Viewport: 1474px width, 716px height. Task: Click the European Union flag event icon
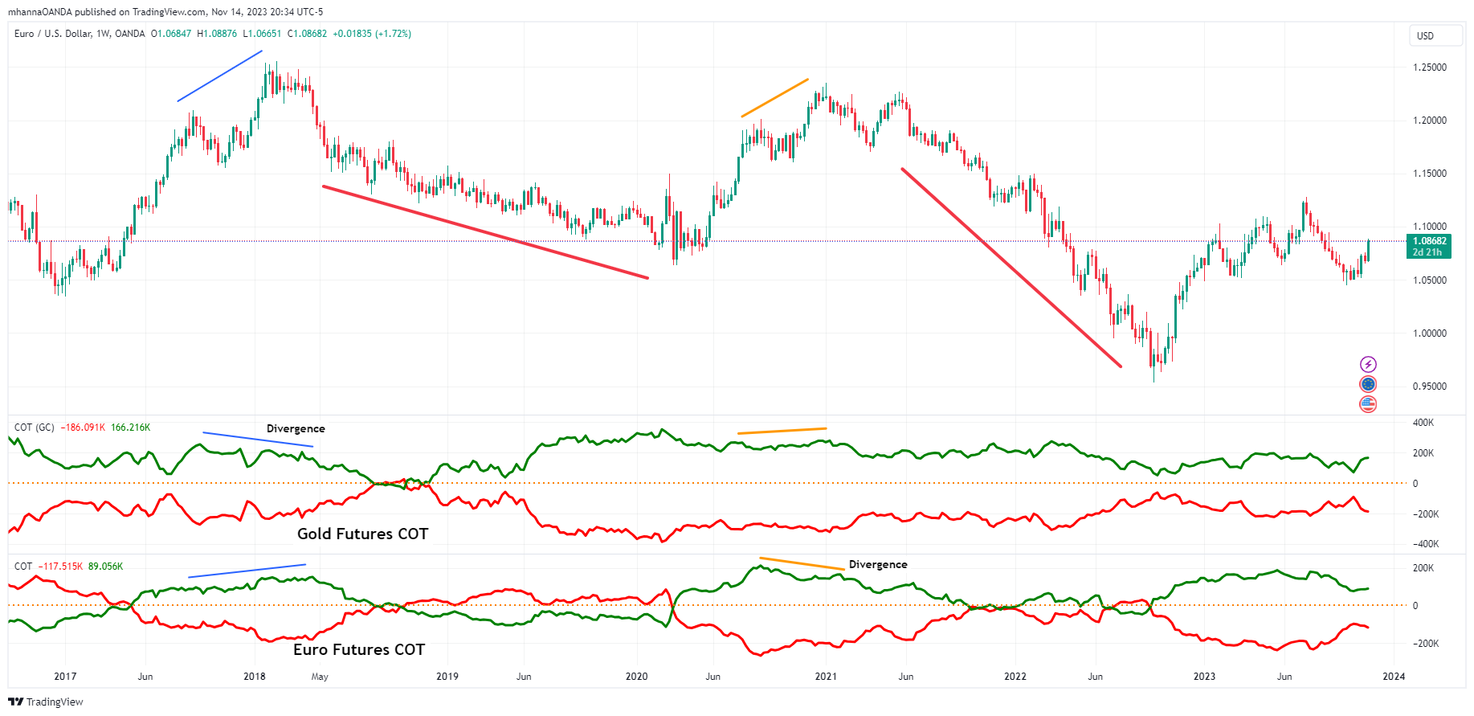click(x=1367, y=384)
